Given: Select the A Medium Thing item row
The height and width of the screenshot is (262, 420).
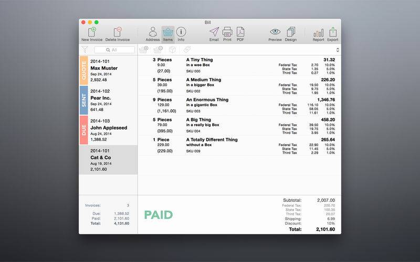Looking at the screenshot, I should pos(239,85).
